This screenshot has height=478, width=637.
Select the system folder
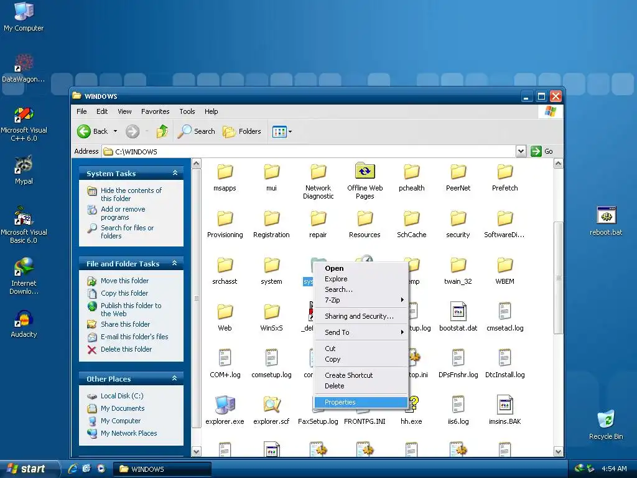coord(271,271)
